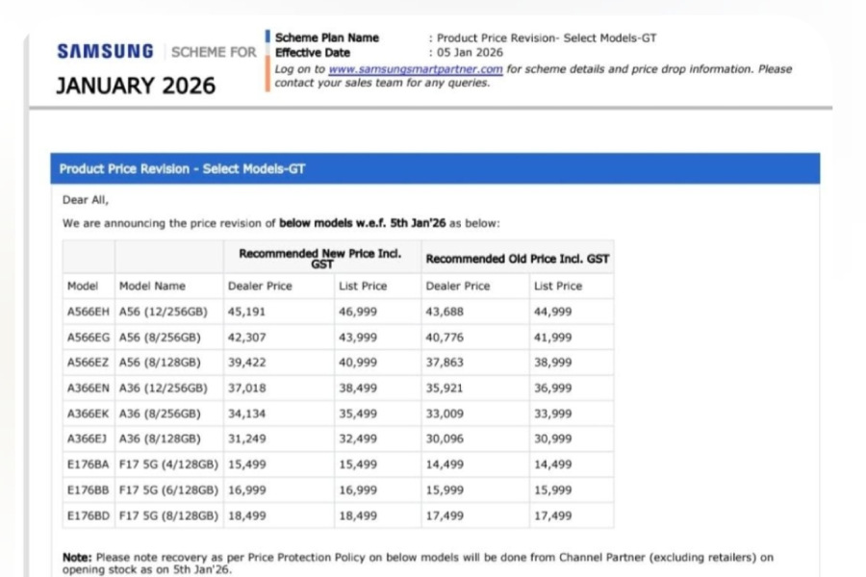Select the JANUARY 2026 heading
Viewport: 866px width, 577px height.
136,86
